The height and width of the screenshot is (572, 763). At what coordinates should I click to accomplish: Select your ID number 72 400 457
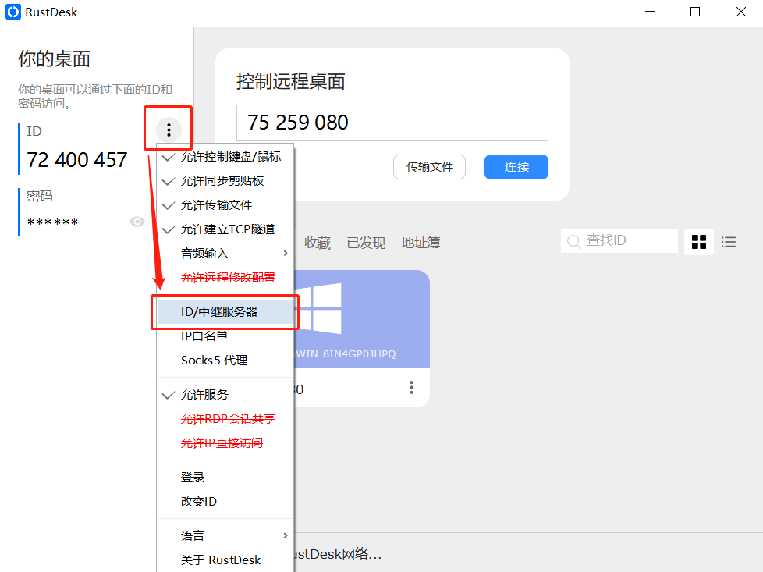pos(77,160)
